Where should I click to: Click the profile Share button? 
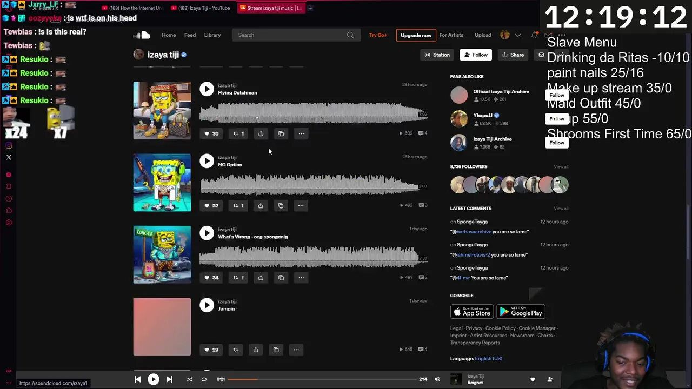point(513,55)
